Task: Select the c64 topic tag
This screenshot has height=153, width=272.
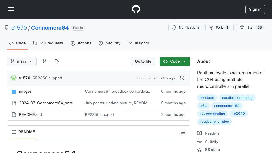Action: (x=203, y=106)
